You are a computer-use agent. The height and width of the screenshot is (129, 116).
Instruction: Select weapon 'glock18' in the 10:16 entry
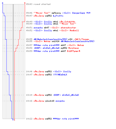50,101
